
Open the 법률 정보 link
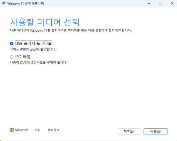pyautogui.click(x=53, y=130)
